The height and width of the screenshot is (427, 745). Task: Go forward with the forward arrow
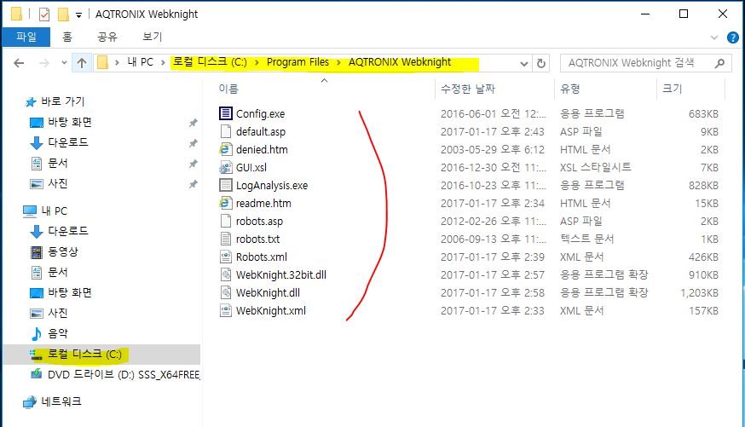click(x=44, y=63)
